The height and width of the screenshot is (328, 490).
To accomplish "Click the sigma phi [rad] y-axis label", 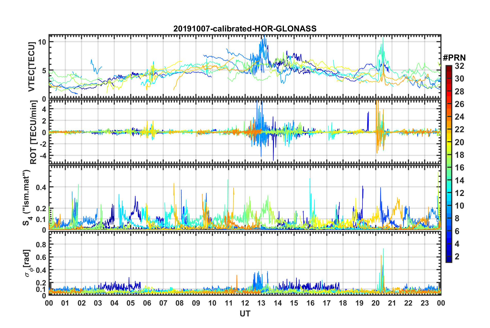I will [x=27, y=263].
